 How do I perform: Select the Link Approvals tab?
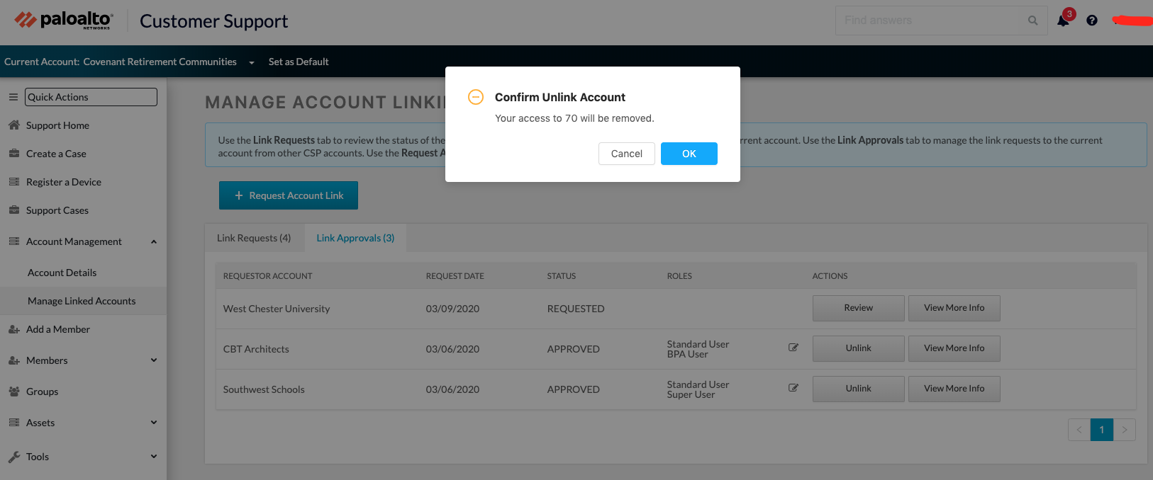(355, 238)
